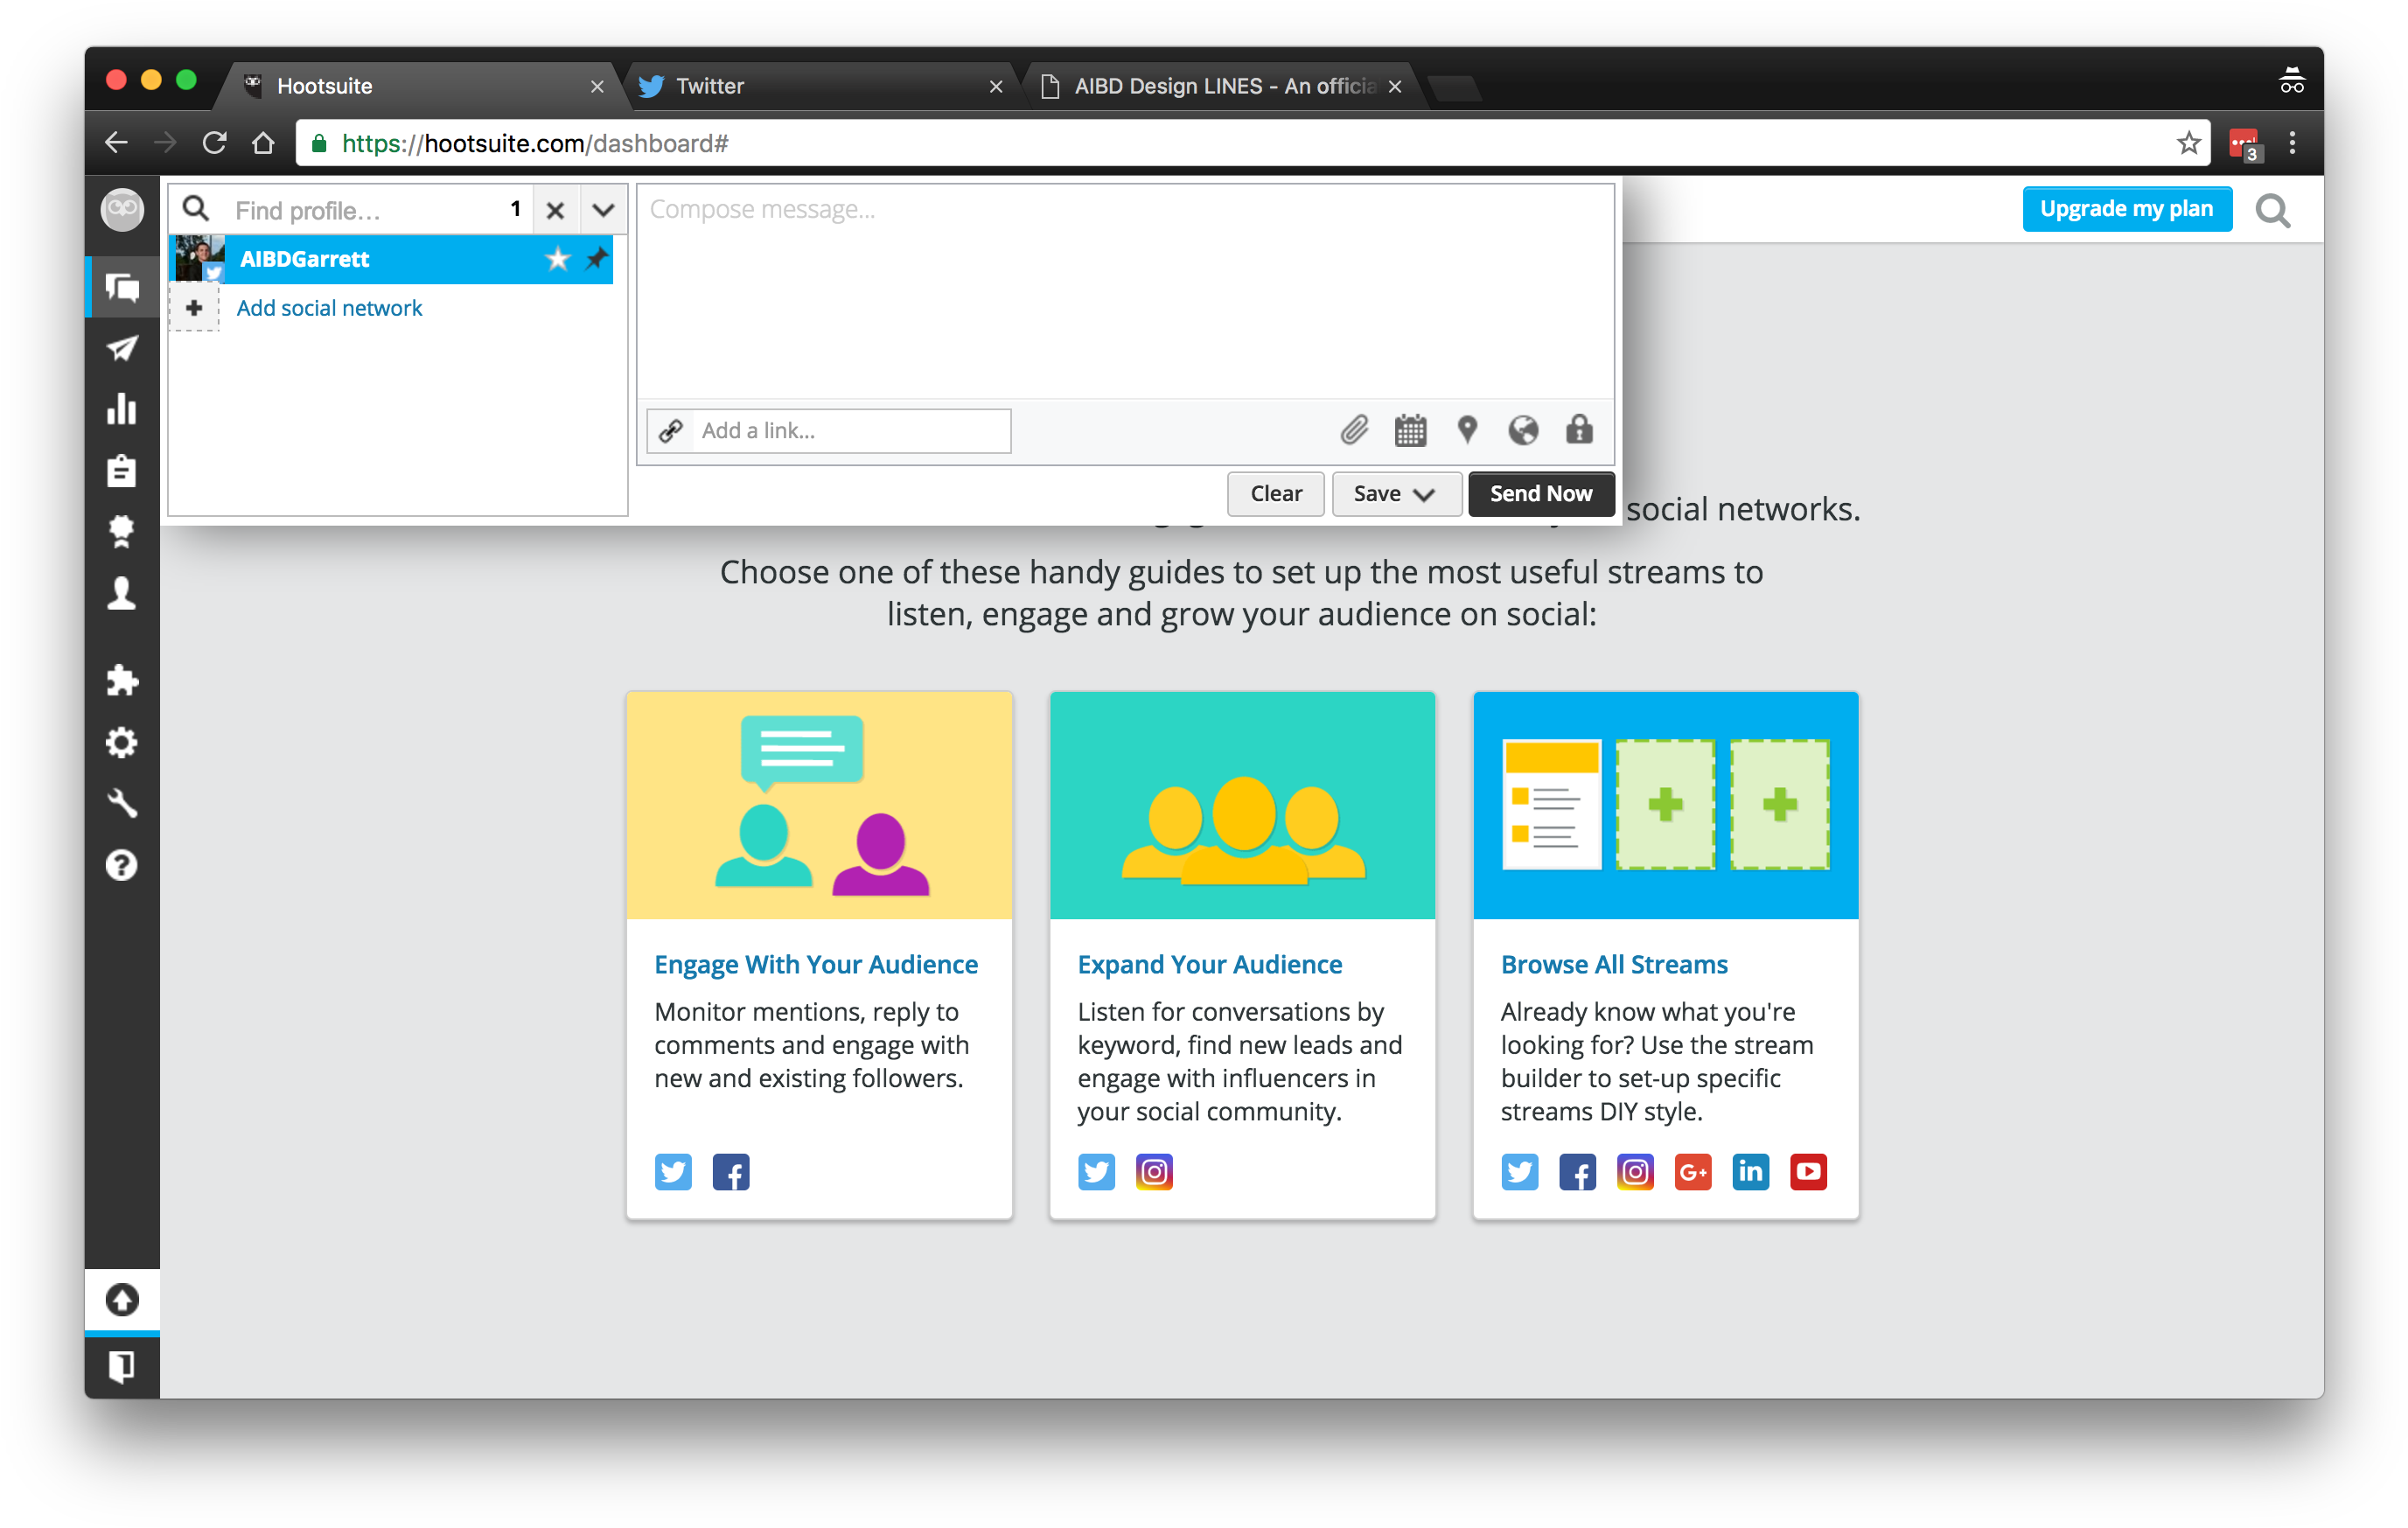The width and height of the screenshot is (2408, 1528).
Task: Click the attach media paperclip icon
Action: pos(1353,431)
